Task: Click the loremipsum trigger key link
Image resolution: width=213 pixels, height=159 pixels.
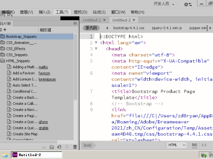Action: [x=47, y=79]
